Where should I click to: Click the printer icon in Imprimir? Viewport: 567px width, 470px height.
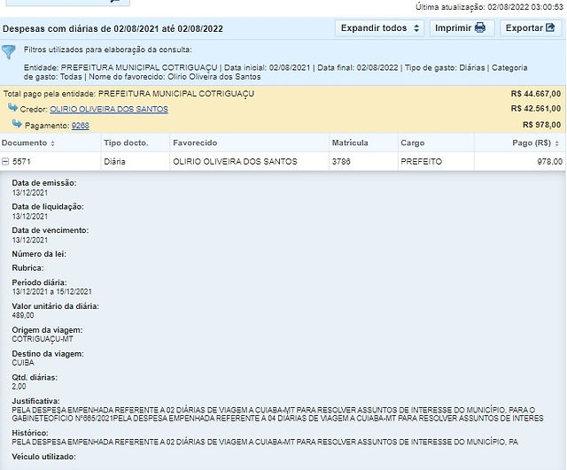[x=480, y=27]
